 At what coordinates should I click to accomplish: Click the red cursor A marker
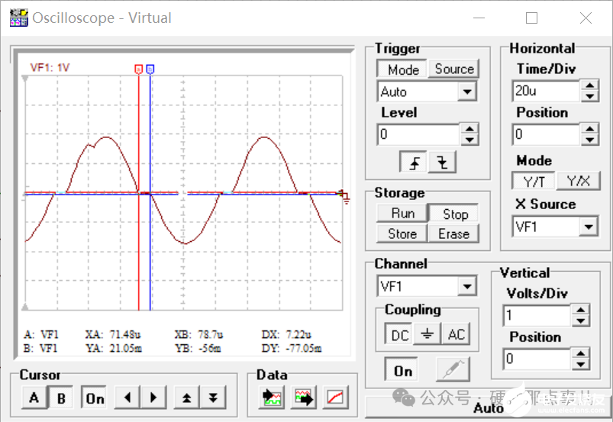(x=138, y=69)
